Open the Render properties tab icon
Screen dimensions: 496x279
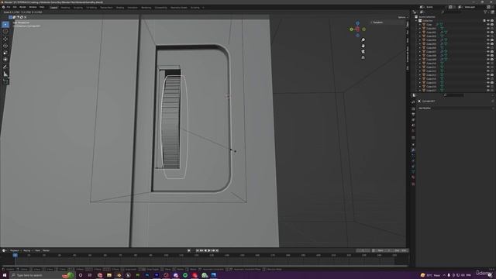coord(413,108)
